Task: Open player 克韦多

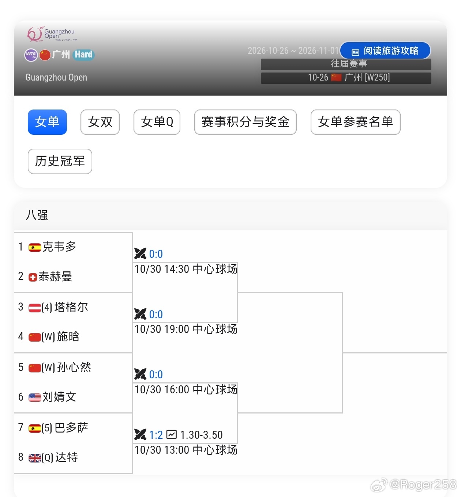Action: click(x=59, y=247)
